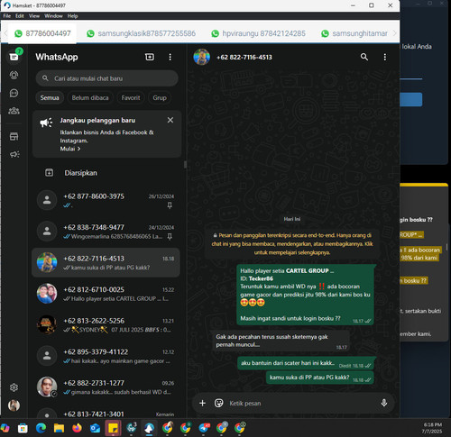
Task: Open the chat list three-dot menu
Action: pos(170,57)
